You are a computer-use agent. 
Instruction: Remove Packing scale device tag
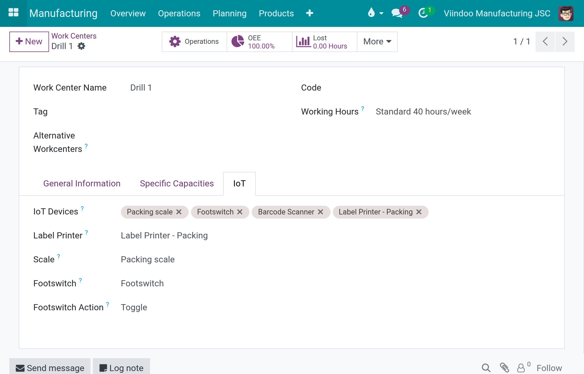179,212
